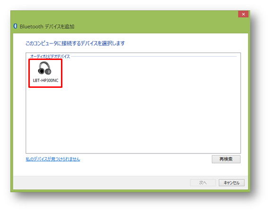
Task: Open the 私のデバイスが見つけられません link
Action: [53, 159]
